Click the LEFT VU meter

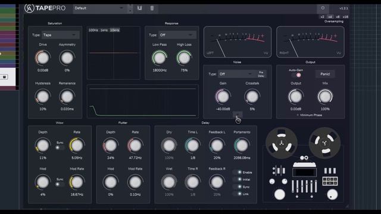coord(238,42)
